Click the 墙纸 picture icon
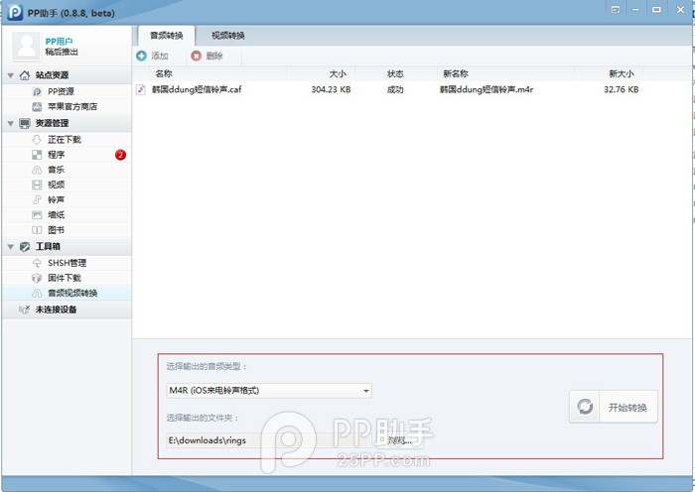Viewport: 695px width, 492px height. point(37,215)
